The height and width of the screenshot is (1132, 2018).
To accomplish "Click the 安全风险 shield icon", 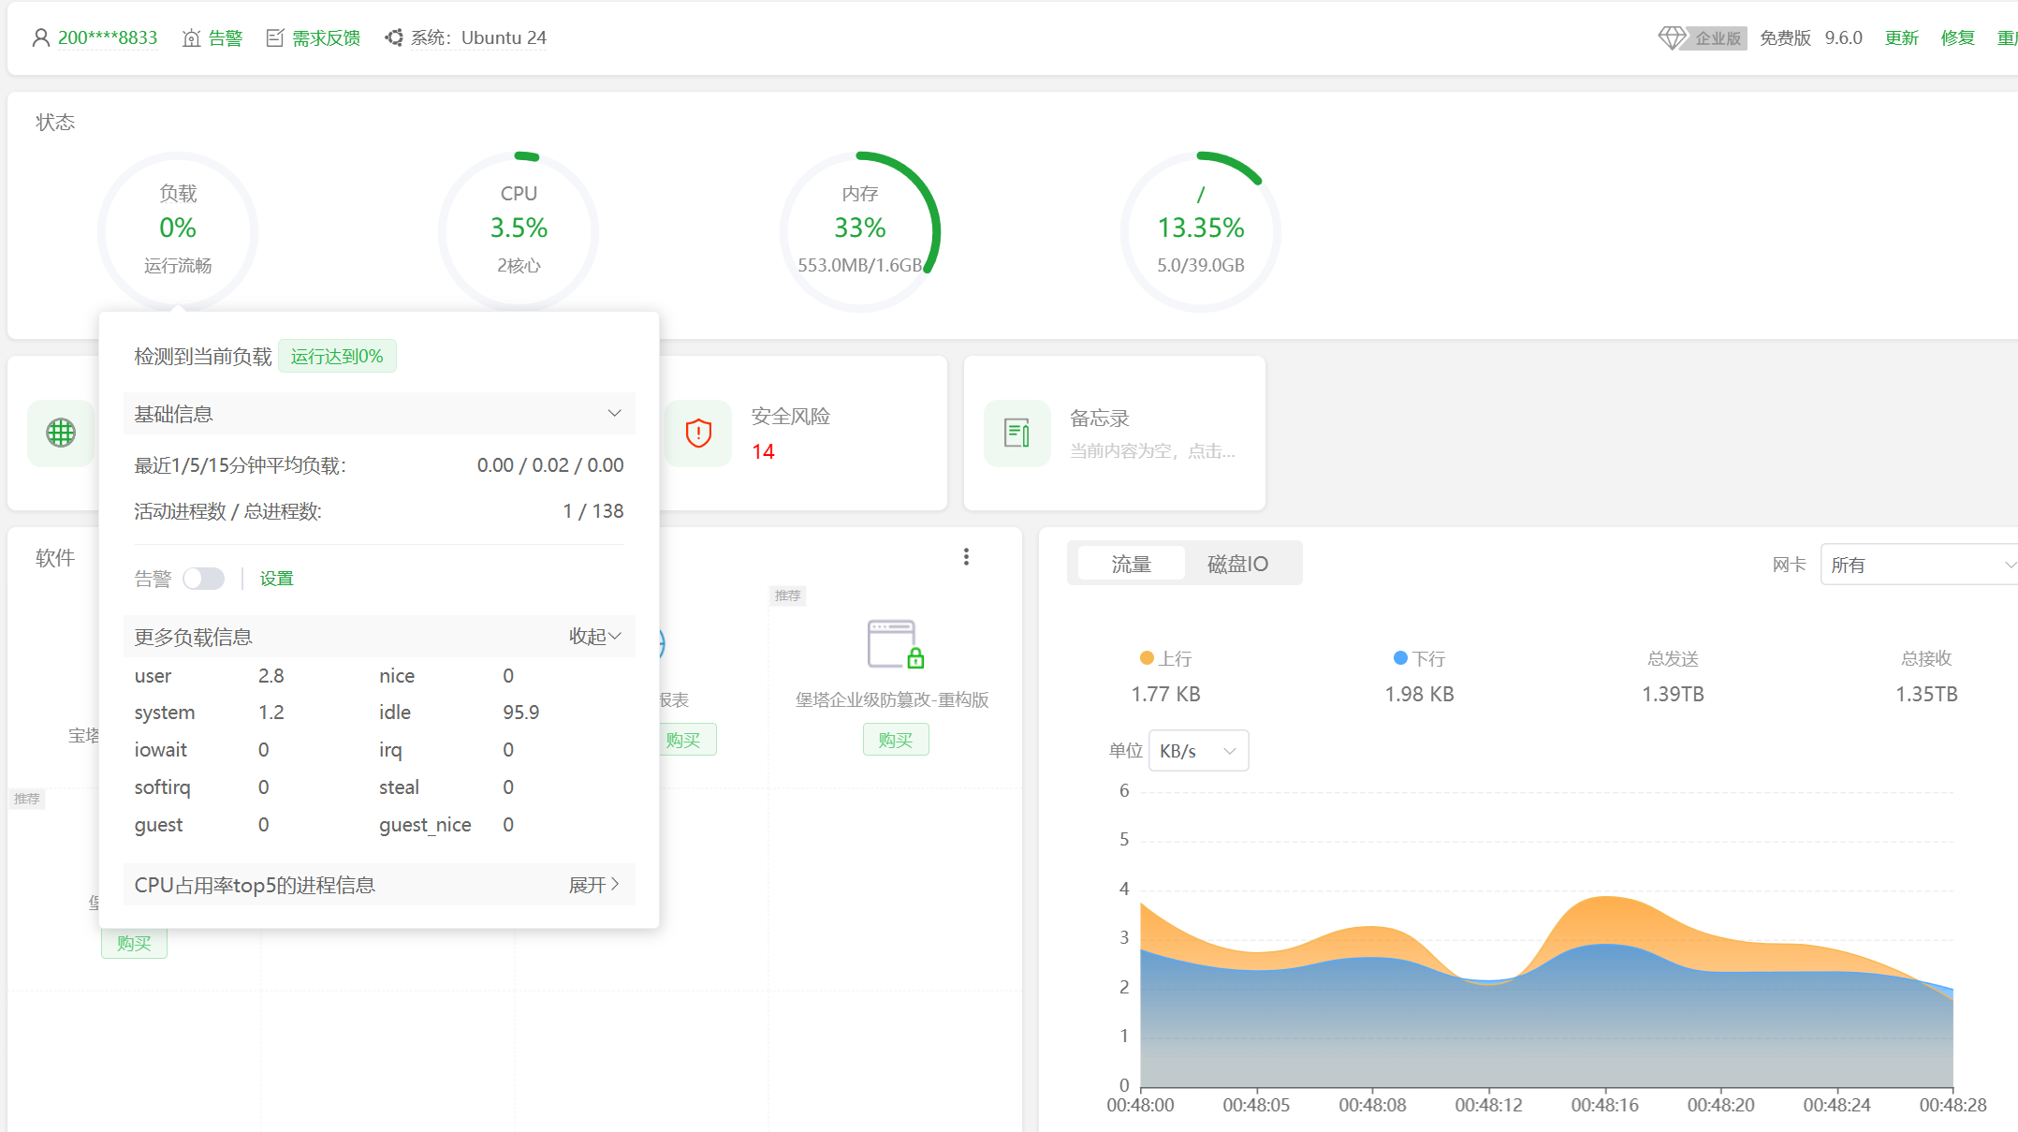I will click(x=698, y=433).
